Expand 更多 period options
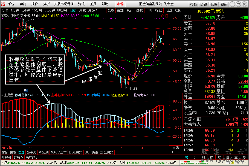The width and height of the screenshot is (249, 166). [92, 10]
